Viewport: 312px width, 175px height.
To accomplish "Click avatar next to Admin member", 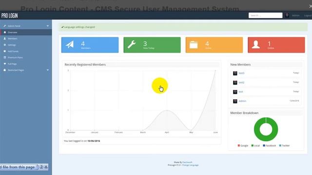I will [x=235, y=101].
